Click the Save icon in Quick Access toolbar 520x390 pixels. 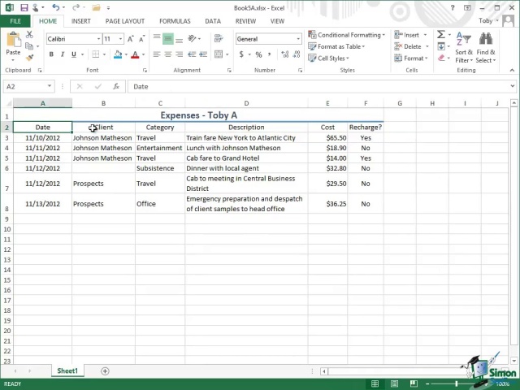click(x=24, y=7)
